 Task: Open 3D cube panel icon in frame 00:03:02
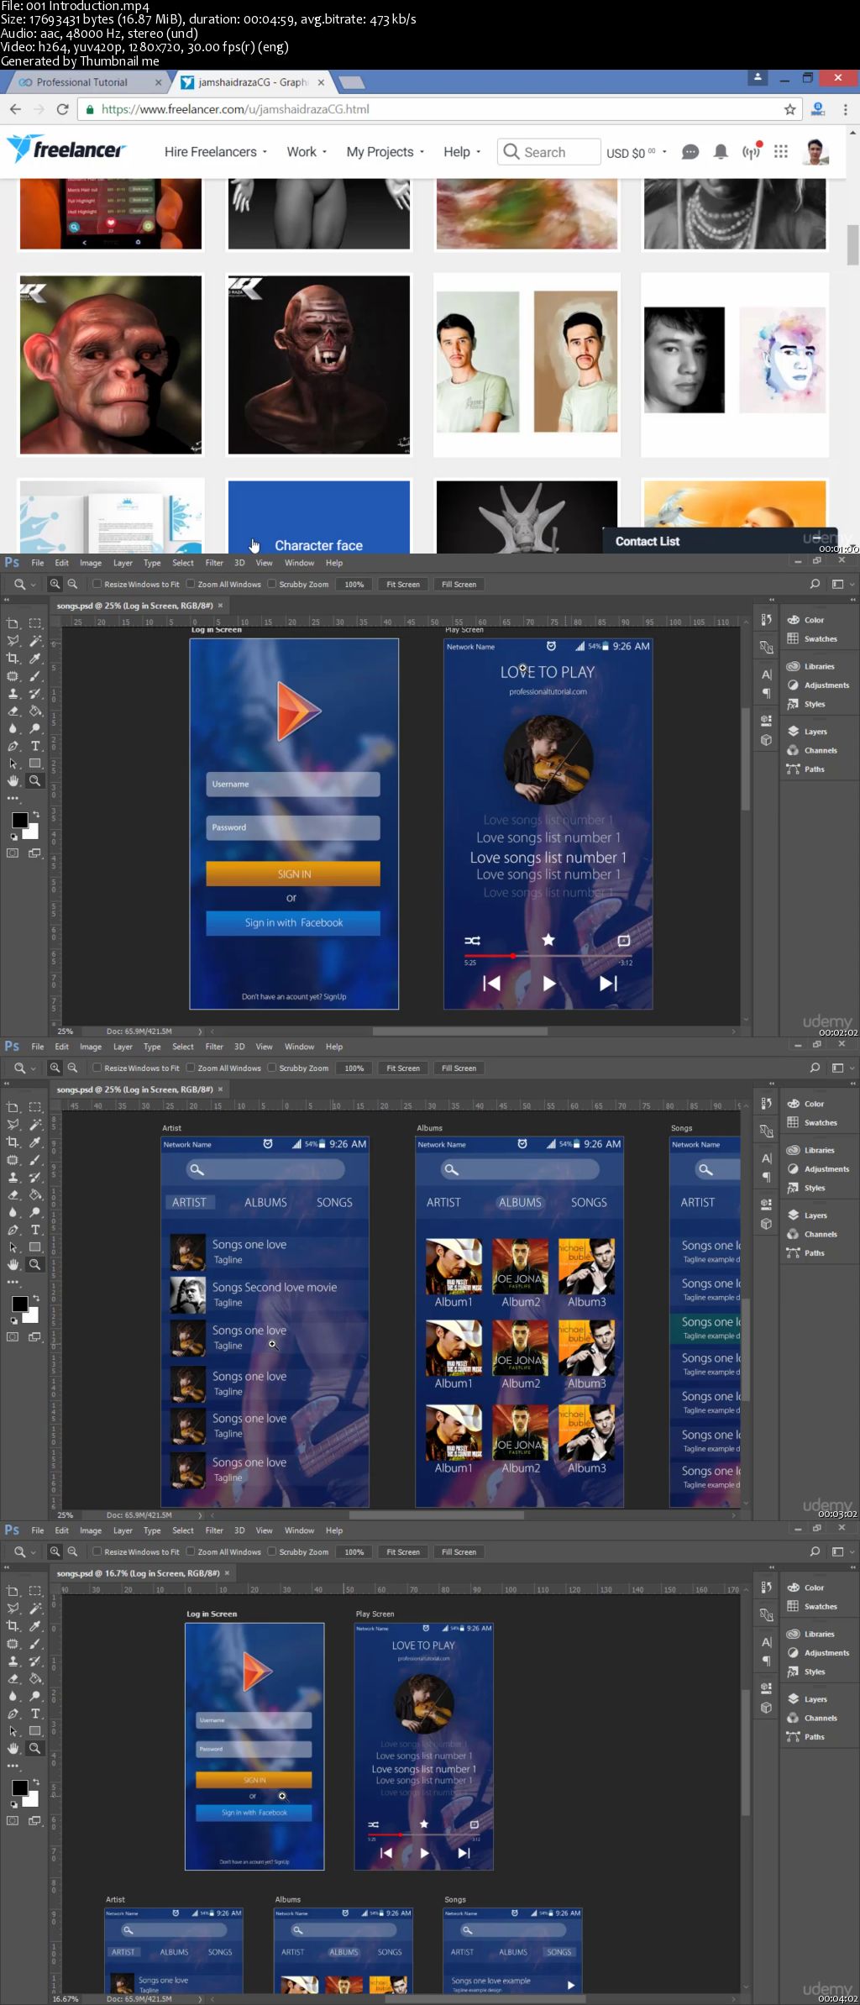766,1224
